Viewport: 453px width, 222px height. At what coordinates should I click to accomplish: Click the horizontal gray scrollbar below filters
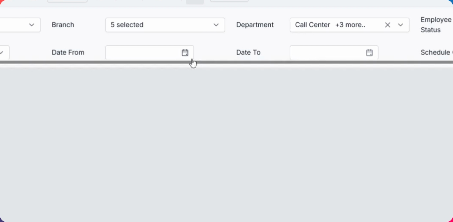pyautogui.click(x=278, y=62)
